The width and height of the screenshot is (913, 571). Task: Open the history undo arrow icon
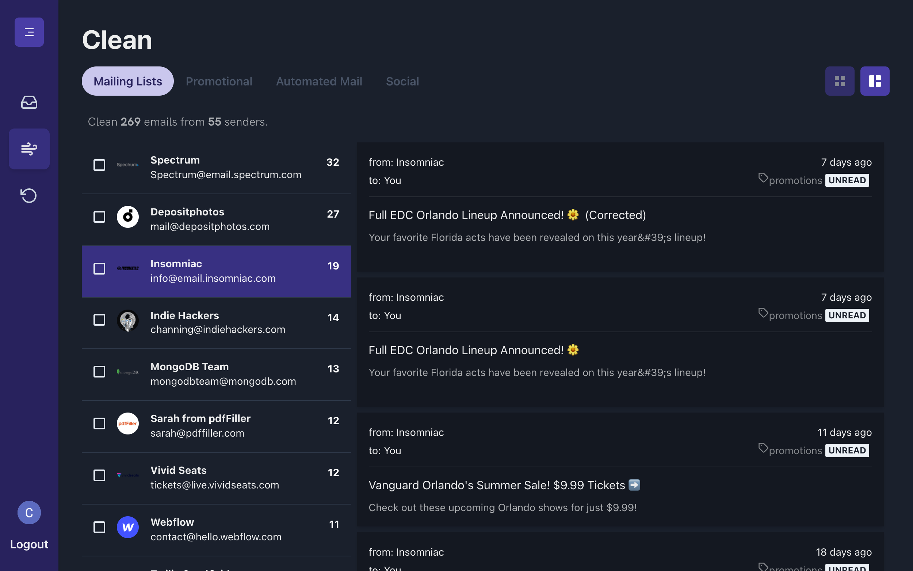pos(29,196)
